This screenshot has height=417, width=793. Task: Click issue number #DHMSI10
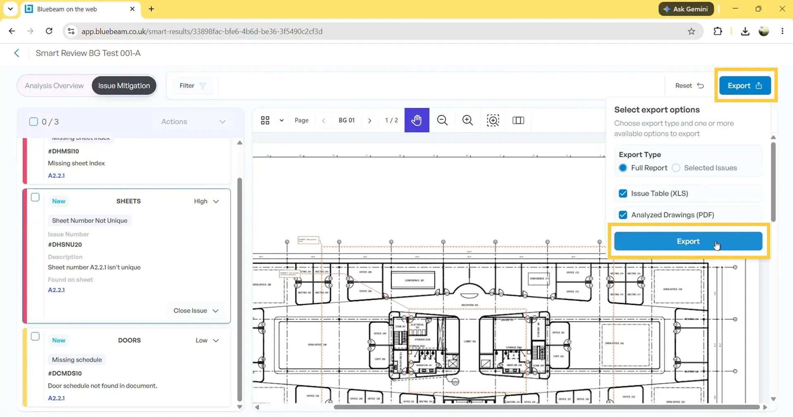point(64,151)
